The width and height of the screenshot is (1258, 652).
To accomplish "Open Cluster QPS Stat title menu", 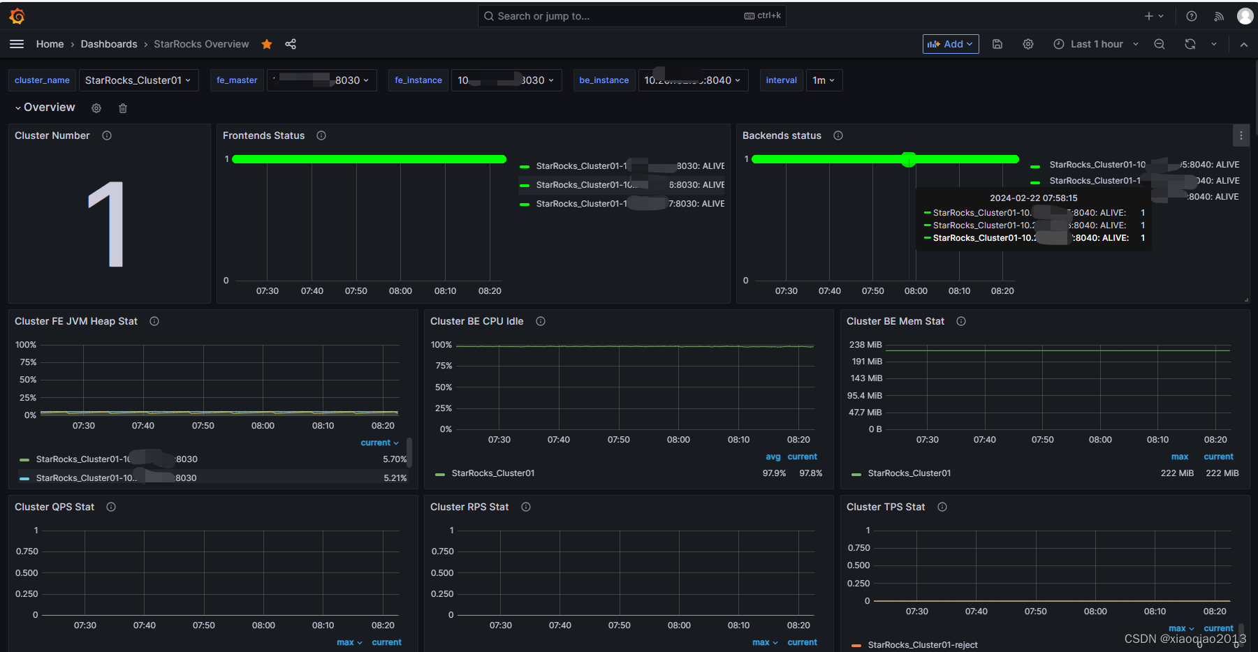I will pos(54,507).
